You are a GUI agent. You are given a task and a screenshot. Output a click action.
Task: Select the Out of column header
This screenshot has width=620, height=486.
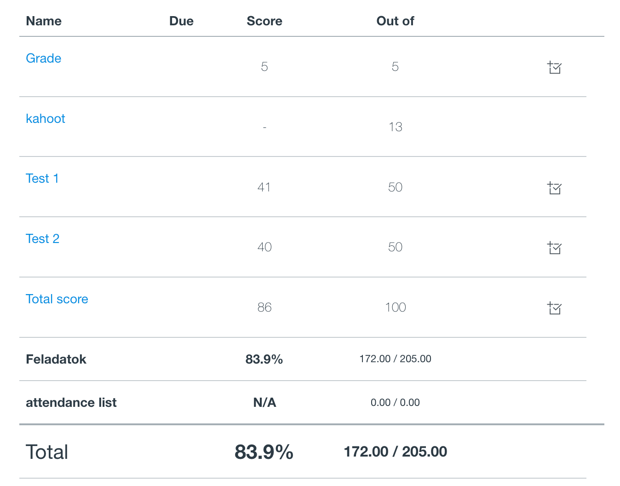[x=396, y=21]
